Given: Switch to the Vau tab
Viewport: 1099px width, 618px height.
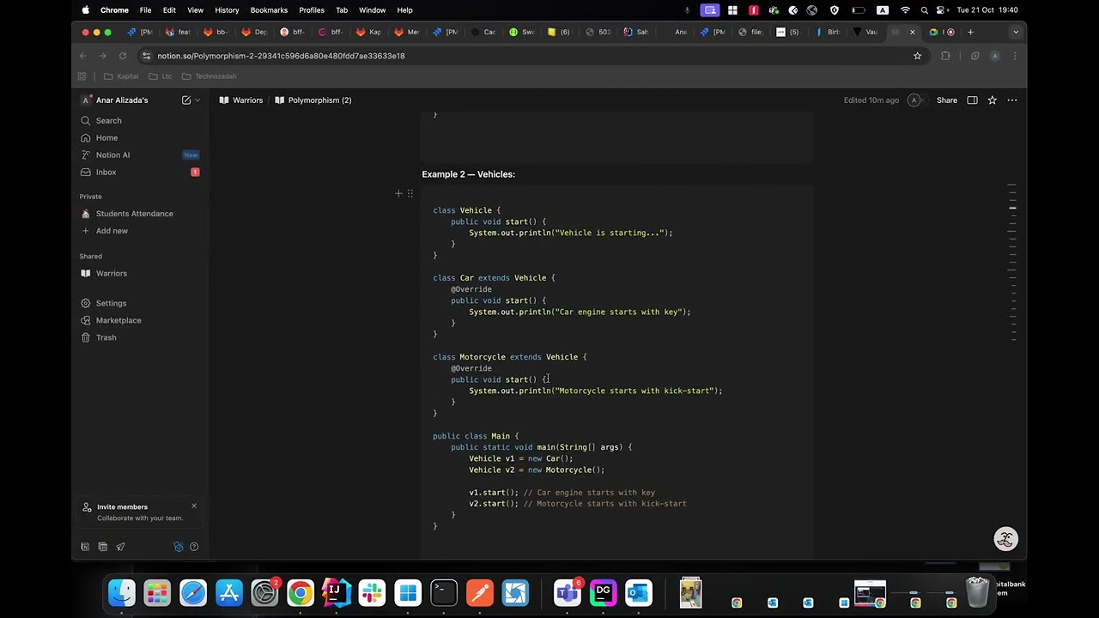Looking at the screenshot, I should click(x=865, y=32).
